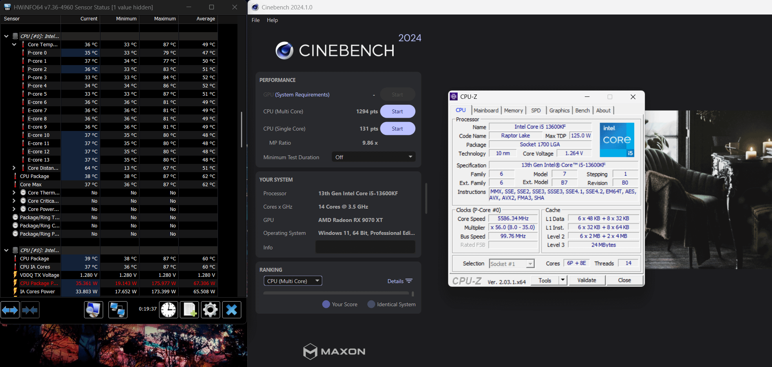Open the CPU (Multi Core) ranking dropdown
This screenshot has width=772, height=367.
[293, 281]
